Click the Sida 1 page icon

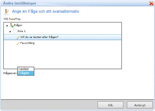15,31
